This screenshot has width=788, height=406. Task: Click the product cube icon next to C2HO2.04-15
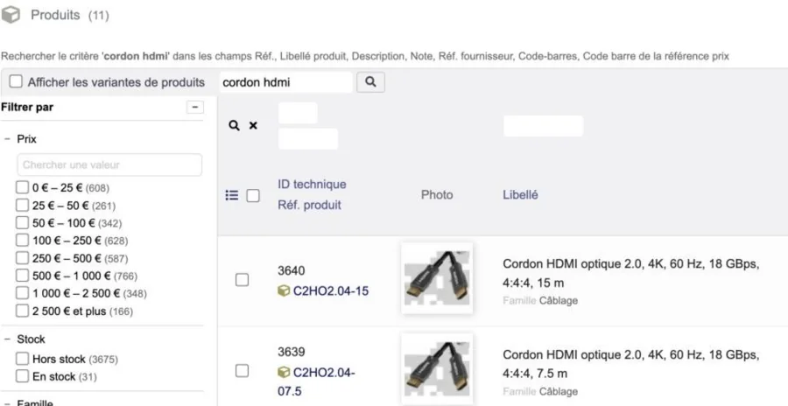pos(284,290)
